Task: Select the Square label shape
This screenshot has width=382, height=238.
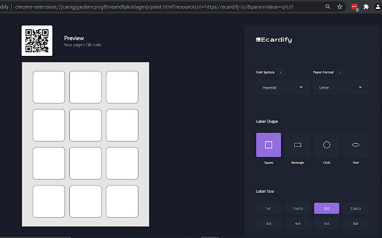Action: (269, 145)
